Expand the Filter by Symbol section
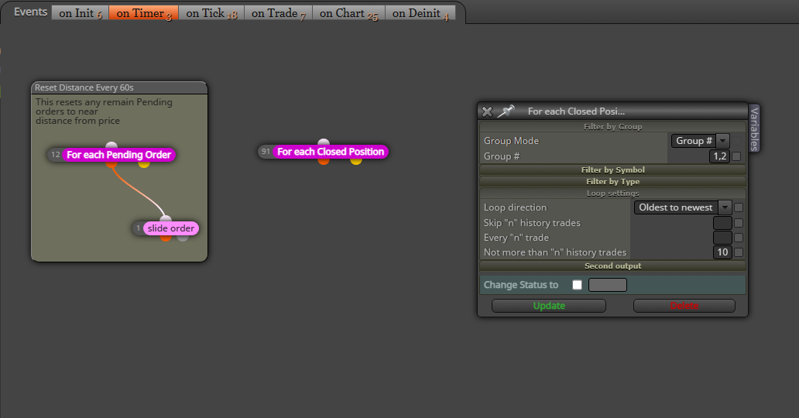799x418 pixels. [x=613, y=170]
